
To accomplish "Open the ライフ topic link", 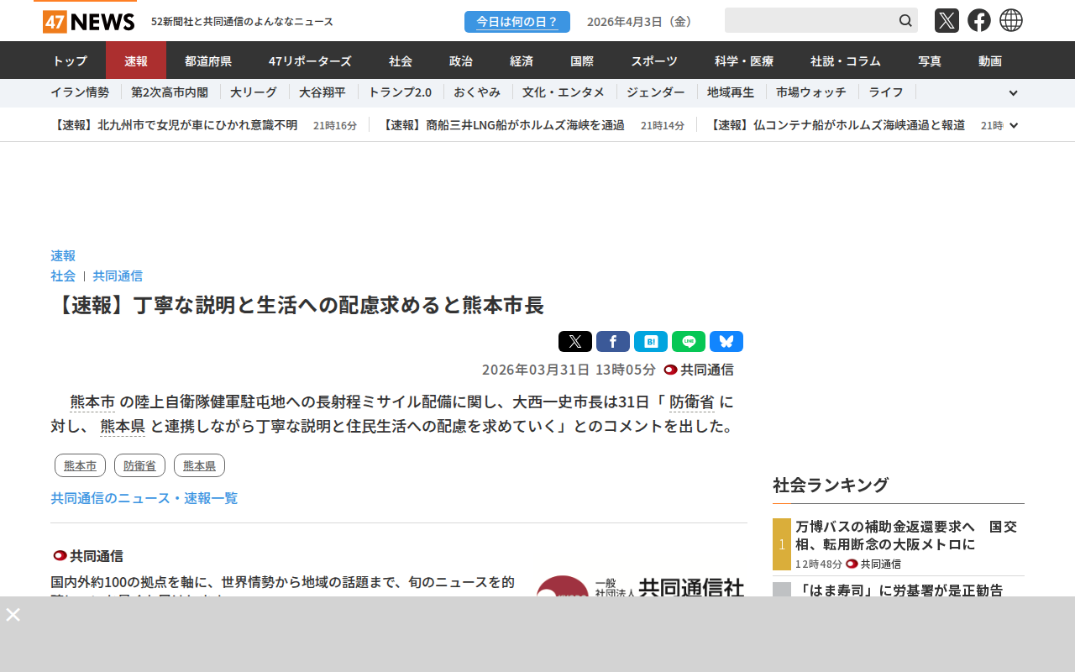I will coord(886,92).
